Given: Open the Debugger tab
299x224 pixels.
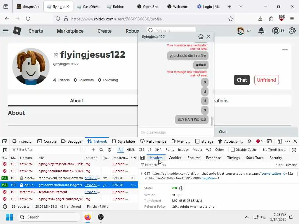Looking at the screenshot, I should [72, 141].
